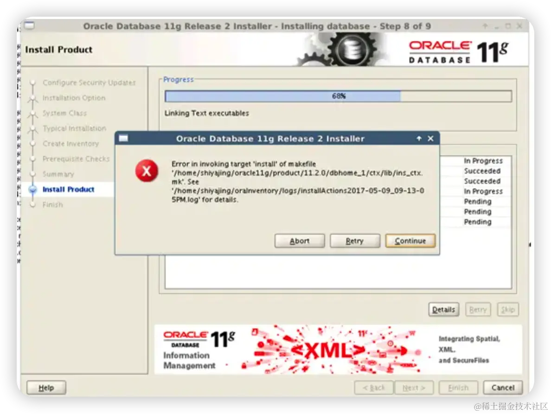Viewport: 551px width, 414px height.
Task: Click the 68% progress bar
Action: pos(338,96)
